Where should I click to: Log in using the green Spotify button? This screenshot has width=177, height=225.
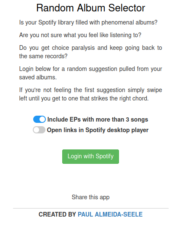[90, 157]
